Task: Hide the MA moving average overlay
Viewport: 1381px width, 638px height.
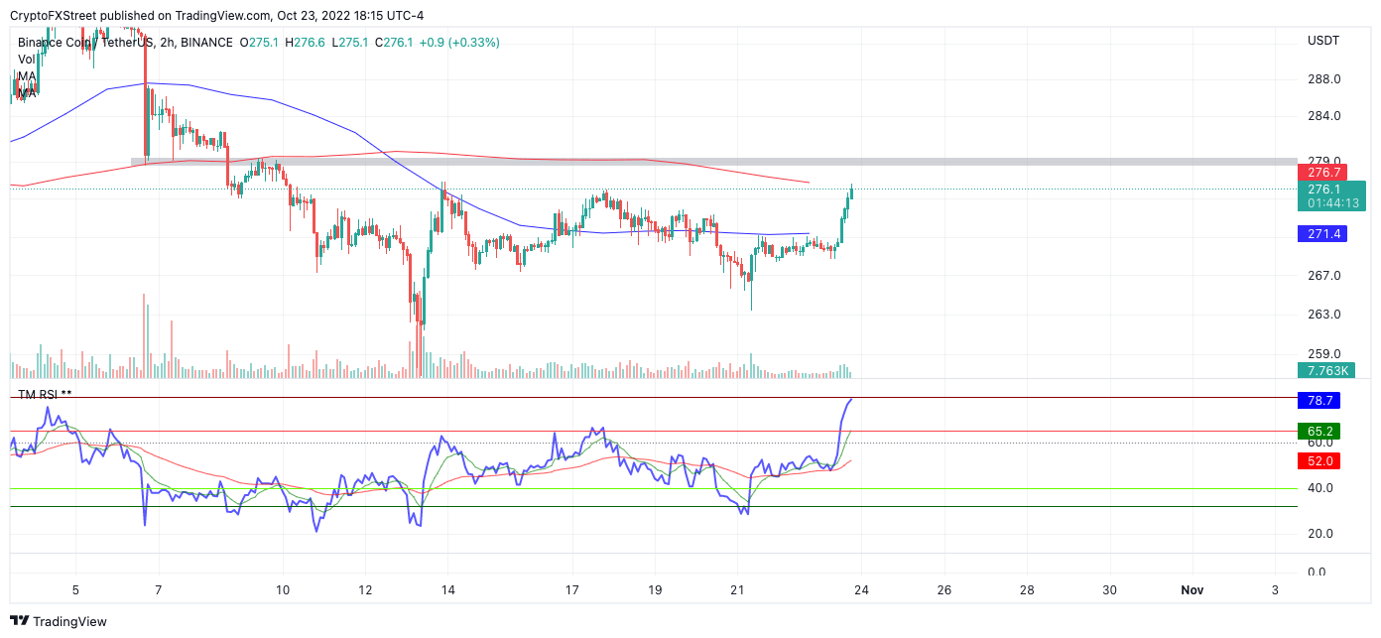Action: coord(28,74)
